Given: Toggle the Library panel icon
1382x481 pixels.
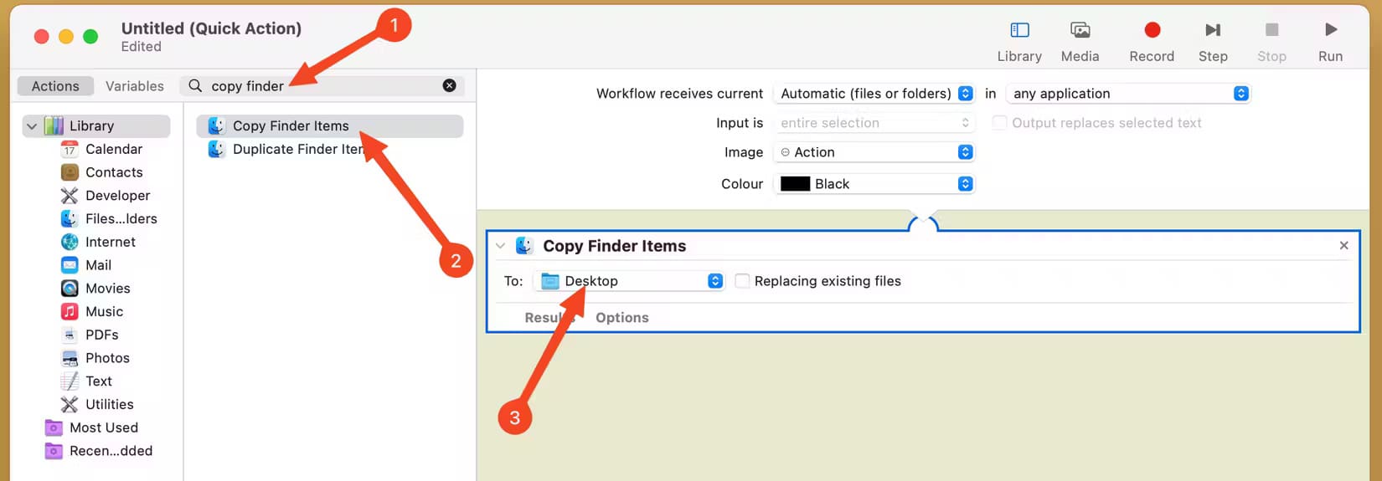Looking at the screenshot, I should (x=1019, y=31).
